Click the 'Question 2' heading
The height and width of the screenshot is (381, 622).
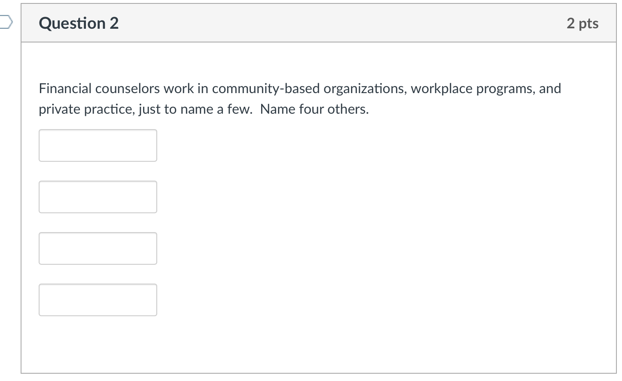[79, 23]
